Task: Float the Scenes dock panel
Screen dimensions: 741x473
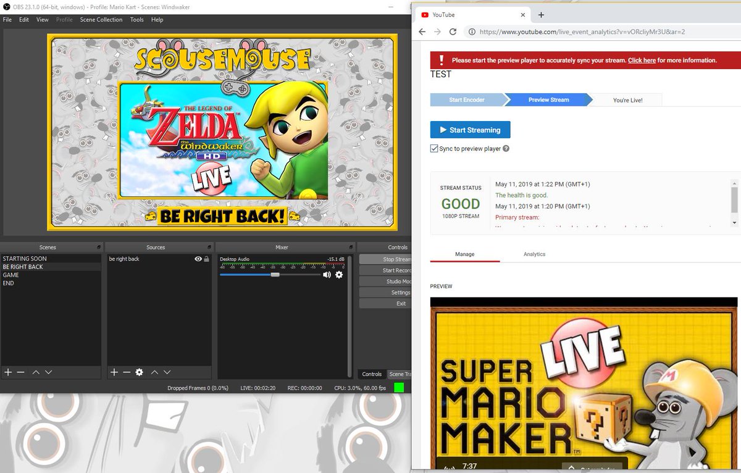Action: (99, 247)
